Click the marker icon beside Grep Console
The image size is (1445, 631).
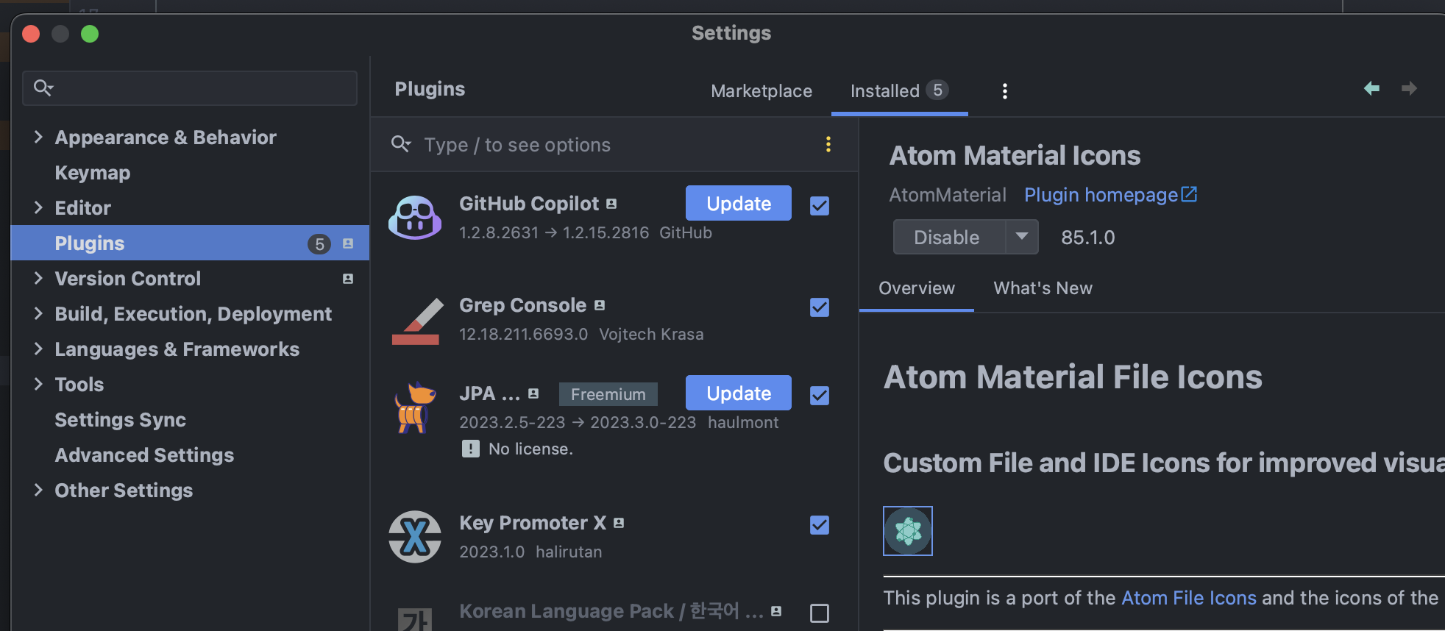click(600, 305)
